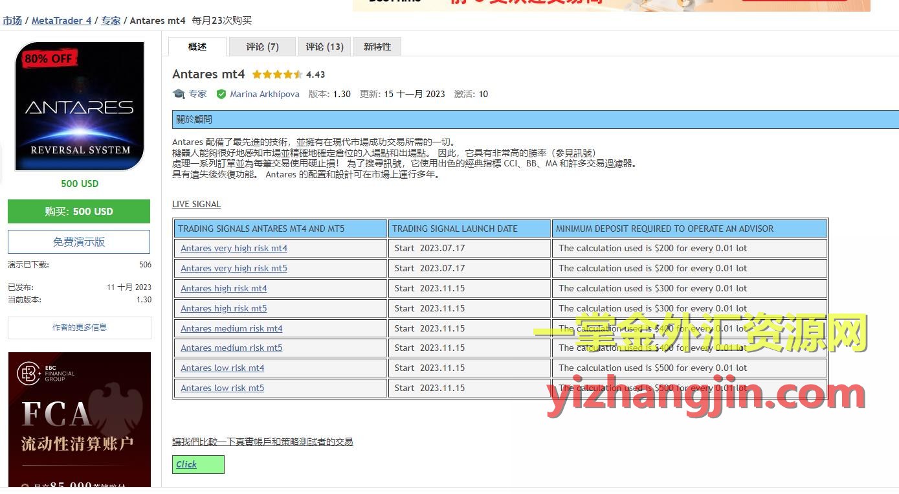
Task: Open Antares high risk mt4 signal
Action: (x=224, y=289)
